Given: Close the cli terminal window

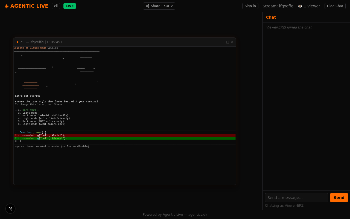Looking at the screenshot, I should click(x=232, y=42).
